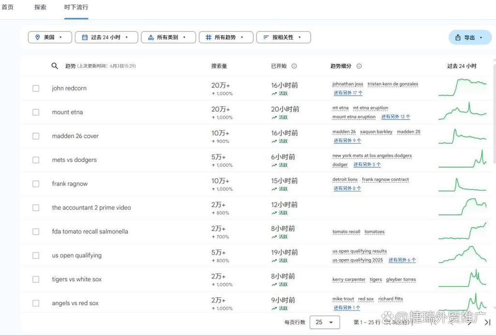The height and width of the screenshot is (335, 496).
Task: Click the fda tomato recall salmonella trend name
Action: click(x=90, y=232)
